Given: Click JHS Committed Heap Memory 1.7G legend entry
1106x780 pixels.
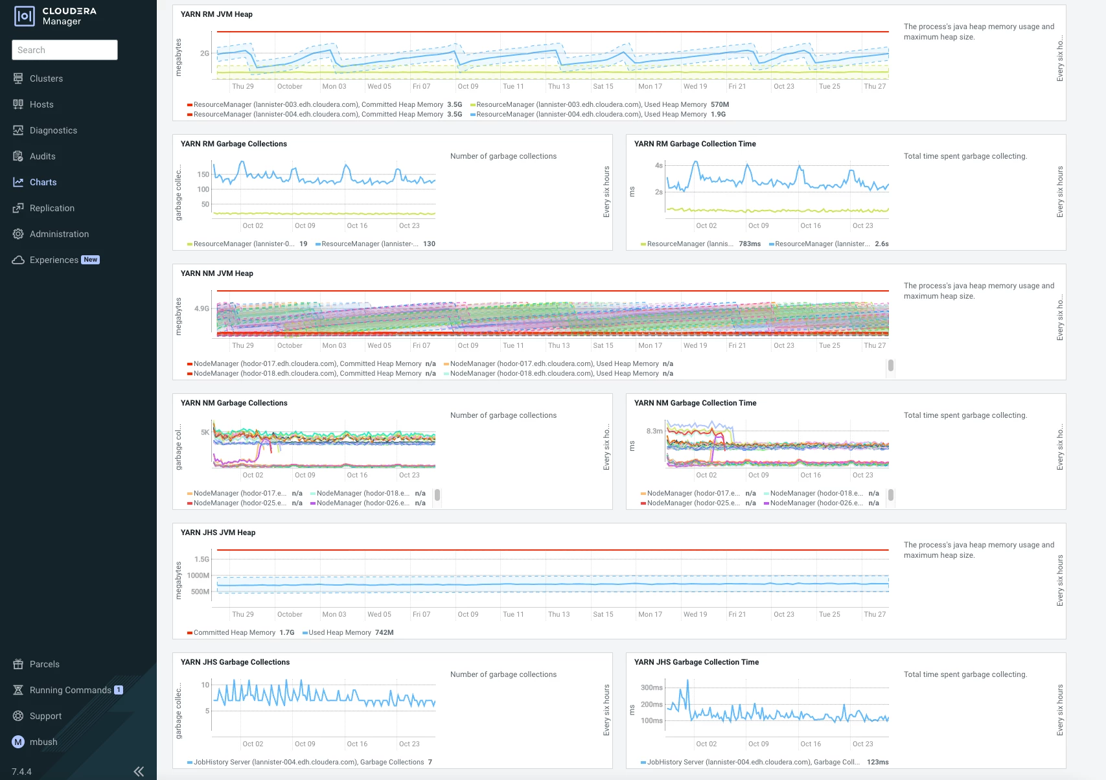Looking at the screenshot, I should click(241, 632).
